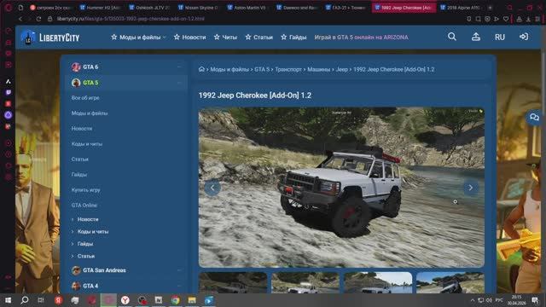
Task: Click the heart bookmark icon in browser toolbar
Action: click(506, 19)
